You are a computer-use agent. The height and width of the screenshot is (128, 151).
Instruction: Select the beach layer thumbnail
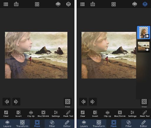[x=144, y=46]
